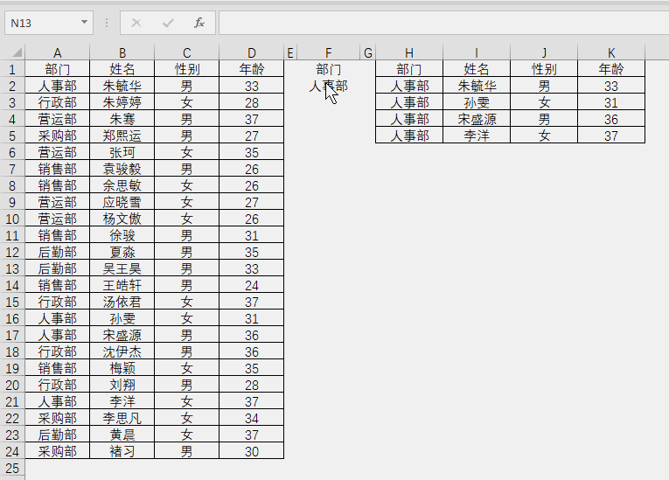This screenshot has width=669, height=480.
Task: Click cell with name 袁骏毅
Action: (122, 169)
